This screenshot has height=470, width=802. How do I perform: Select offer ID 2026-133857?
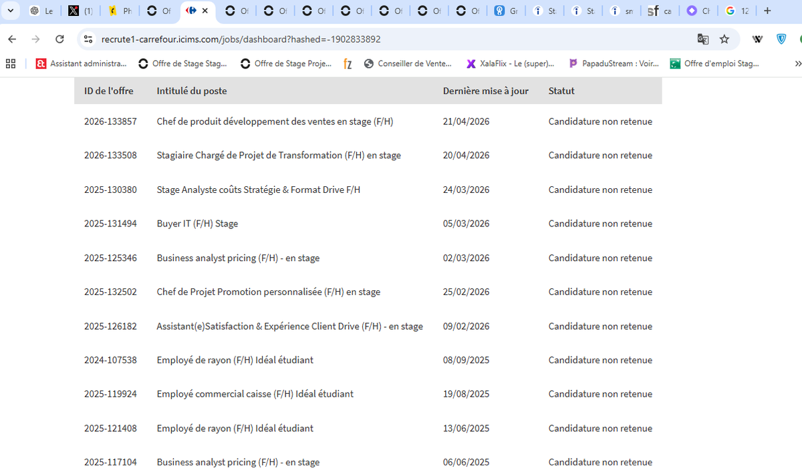(110, 122)
